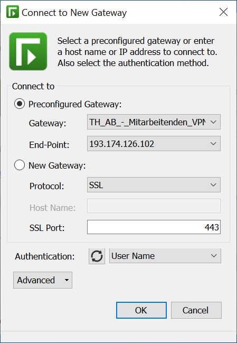This screenshot has width=237, height=343.
Task: Click the Cancel button
Action: pyautogui.click(x=196, y=310)
